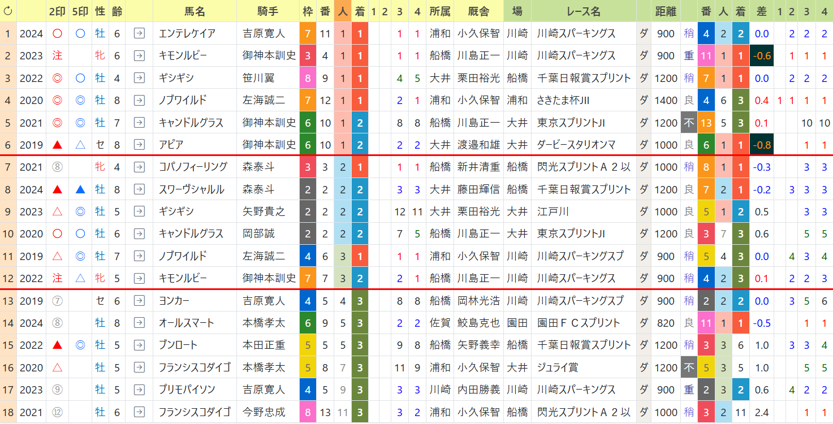Image resolution: width=833 pixels, height=424 pixels.
Task: Click trainer name 藤田輝信
Action: coord(478,189)
